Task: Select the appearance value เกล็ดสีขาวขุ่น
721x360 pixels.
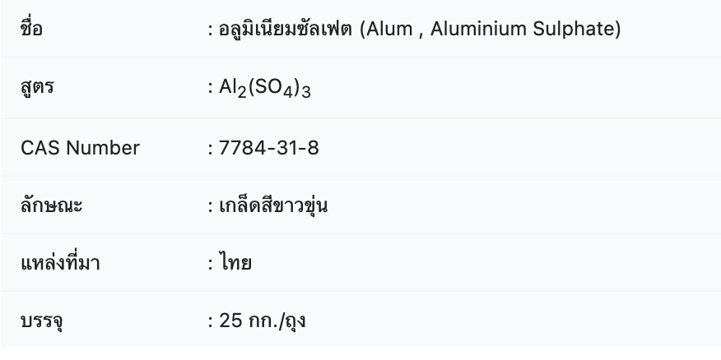Action: click(273, 205)
